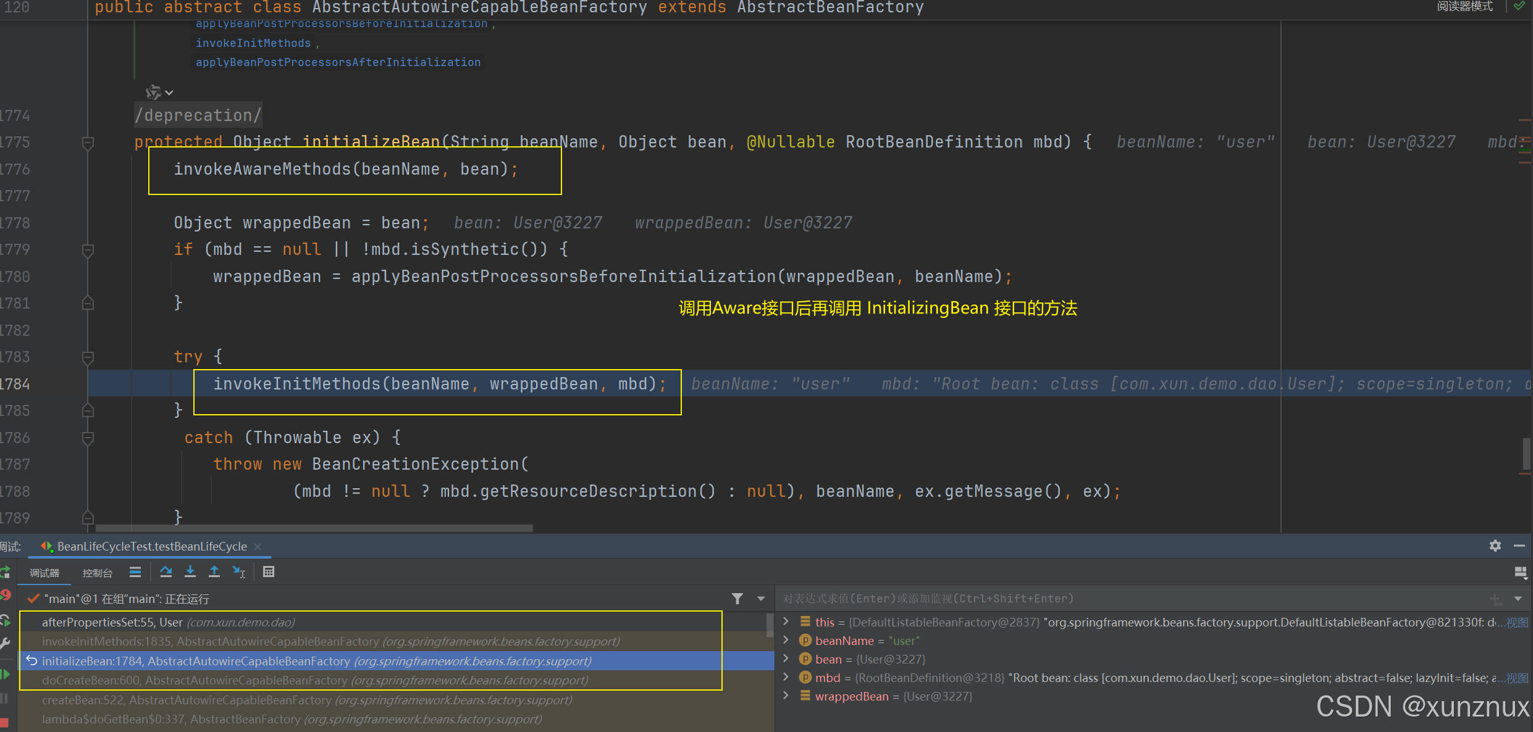Click the Step Into debugger icon
This screenshot has height=732, width=1533.
(x=190, y=572)
